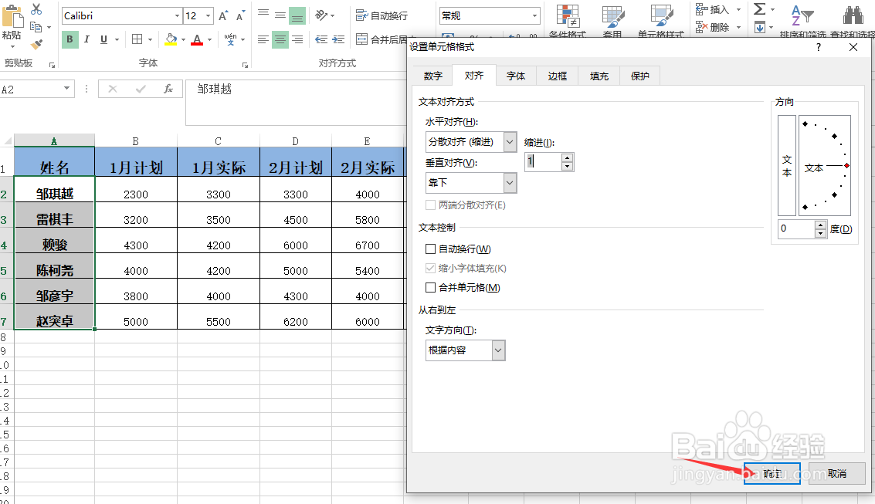Select Middle Align icon
Viewport: 875px width, 504px height.
pos(280,15)
